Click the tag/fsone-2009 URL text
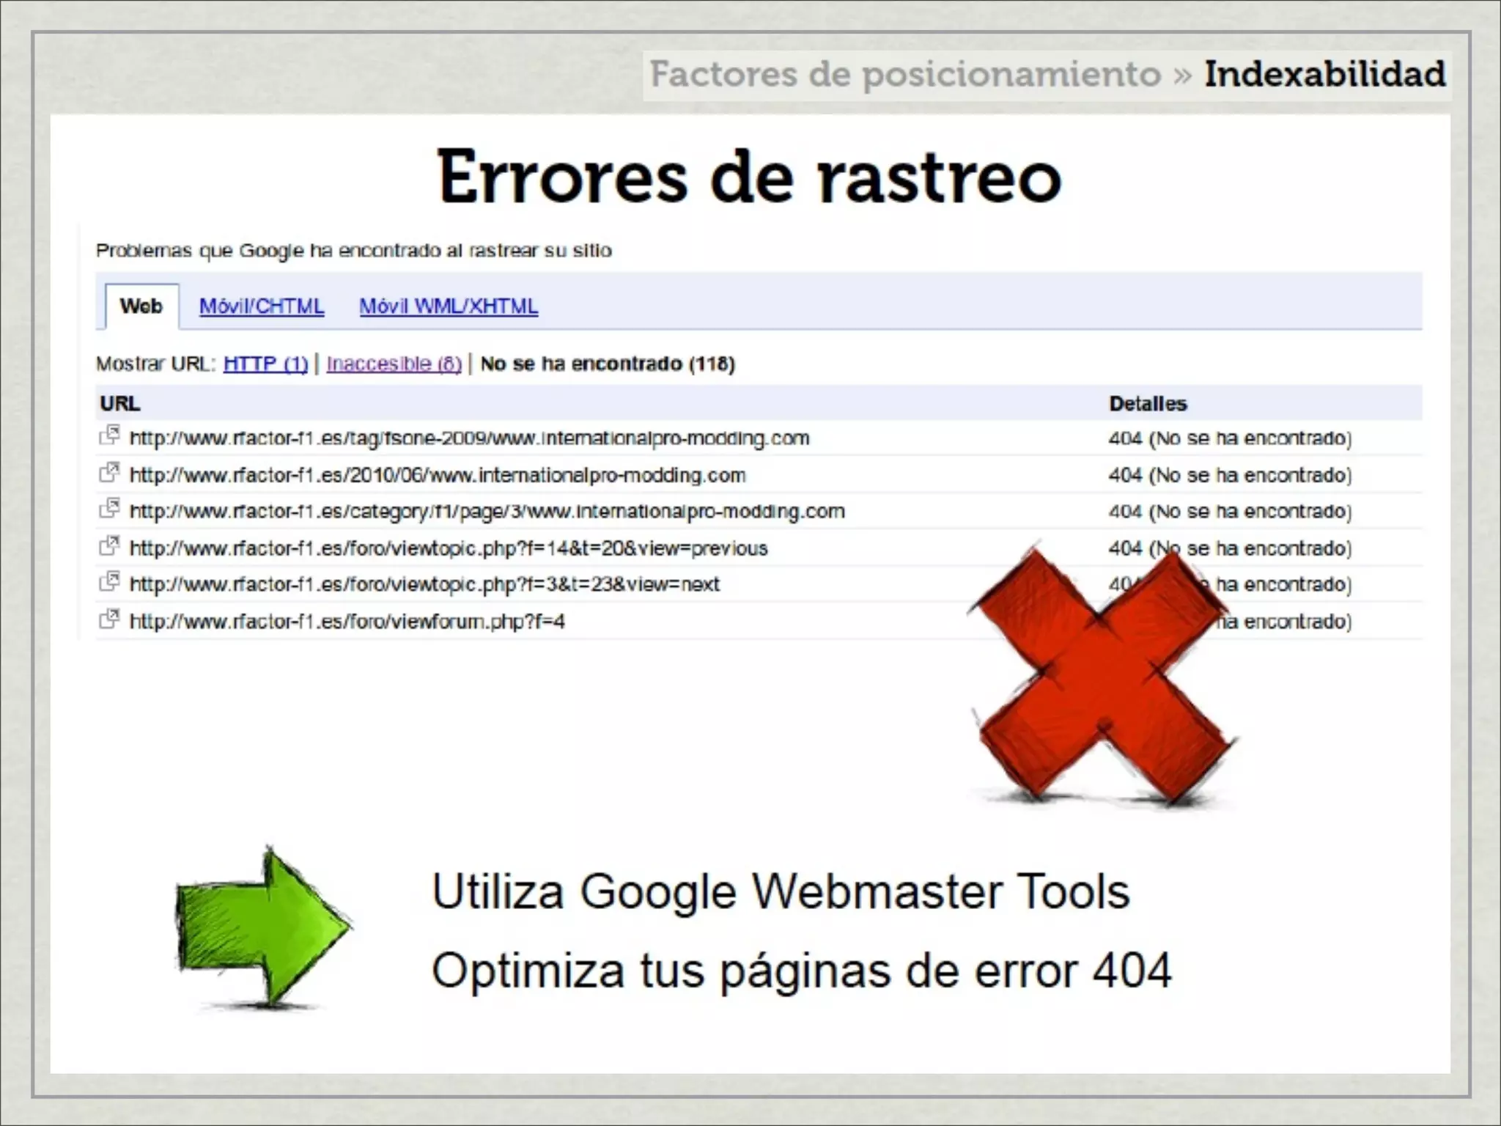 pos(469,438)
